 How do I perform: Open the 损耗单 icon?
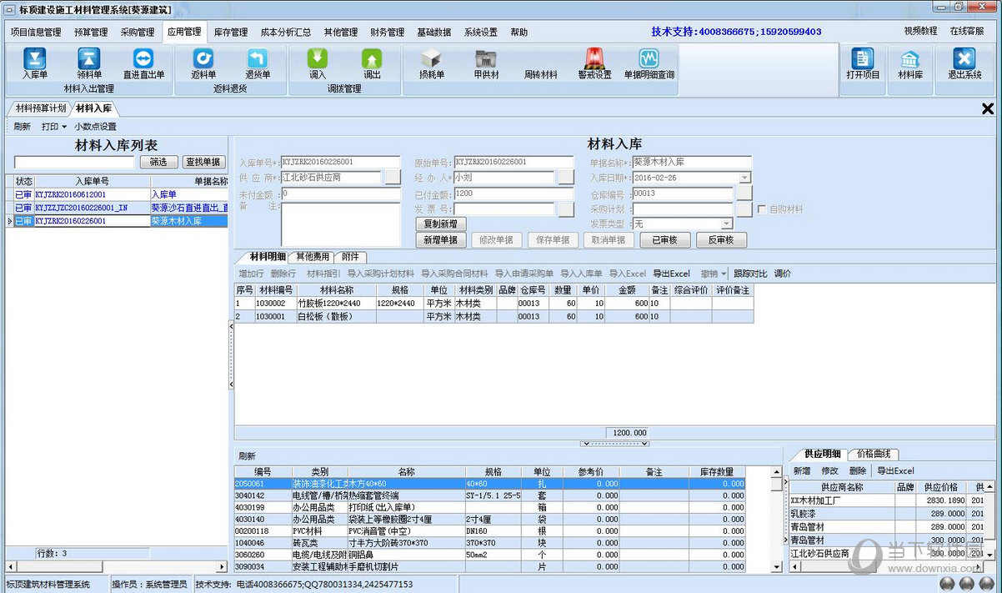(x=432, y=64)
